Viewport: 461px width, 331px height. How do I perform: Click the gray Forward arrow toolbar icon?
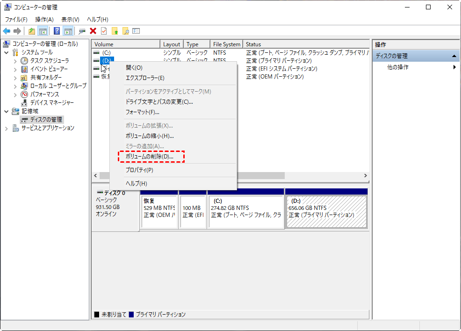pyautogui.click(x=17, y=31)
